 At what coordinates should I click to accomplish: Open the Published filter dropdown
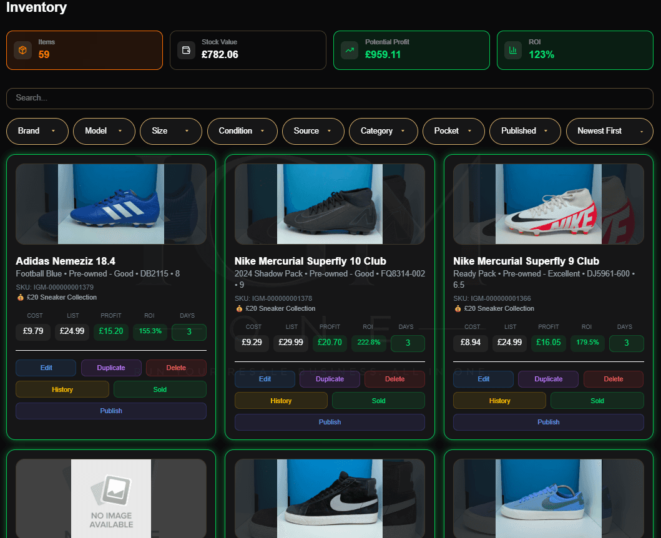coord(525,131)
